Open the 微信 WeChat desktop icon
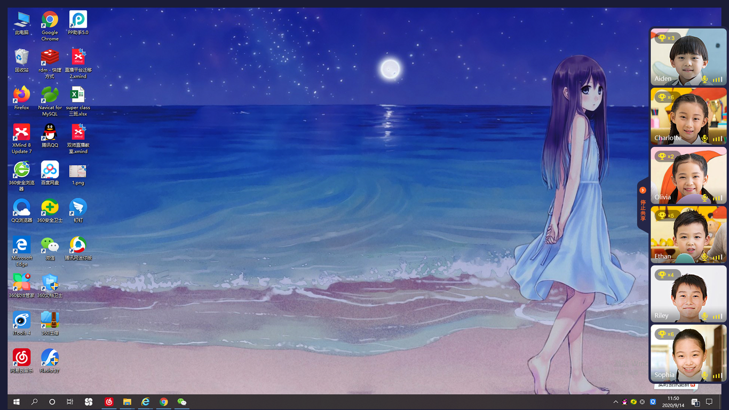The image size is (729, 410). [x=50, y=248]
